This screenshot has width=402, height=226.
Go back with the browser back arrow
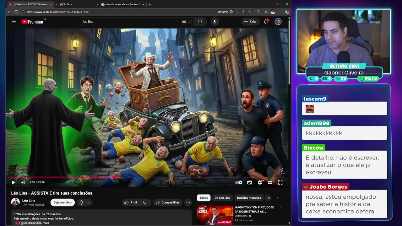click(9, 12)
